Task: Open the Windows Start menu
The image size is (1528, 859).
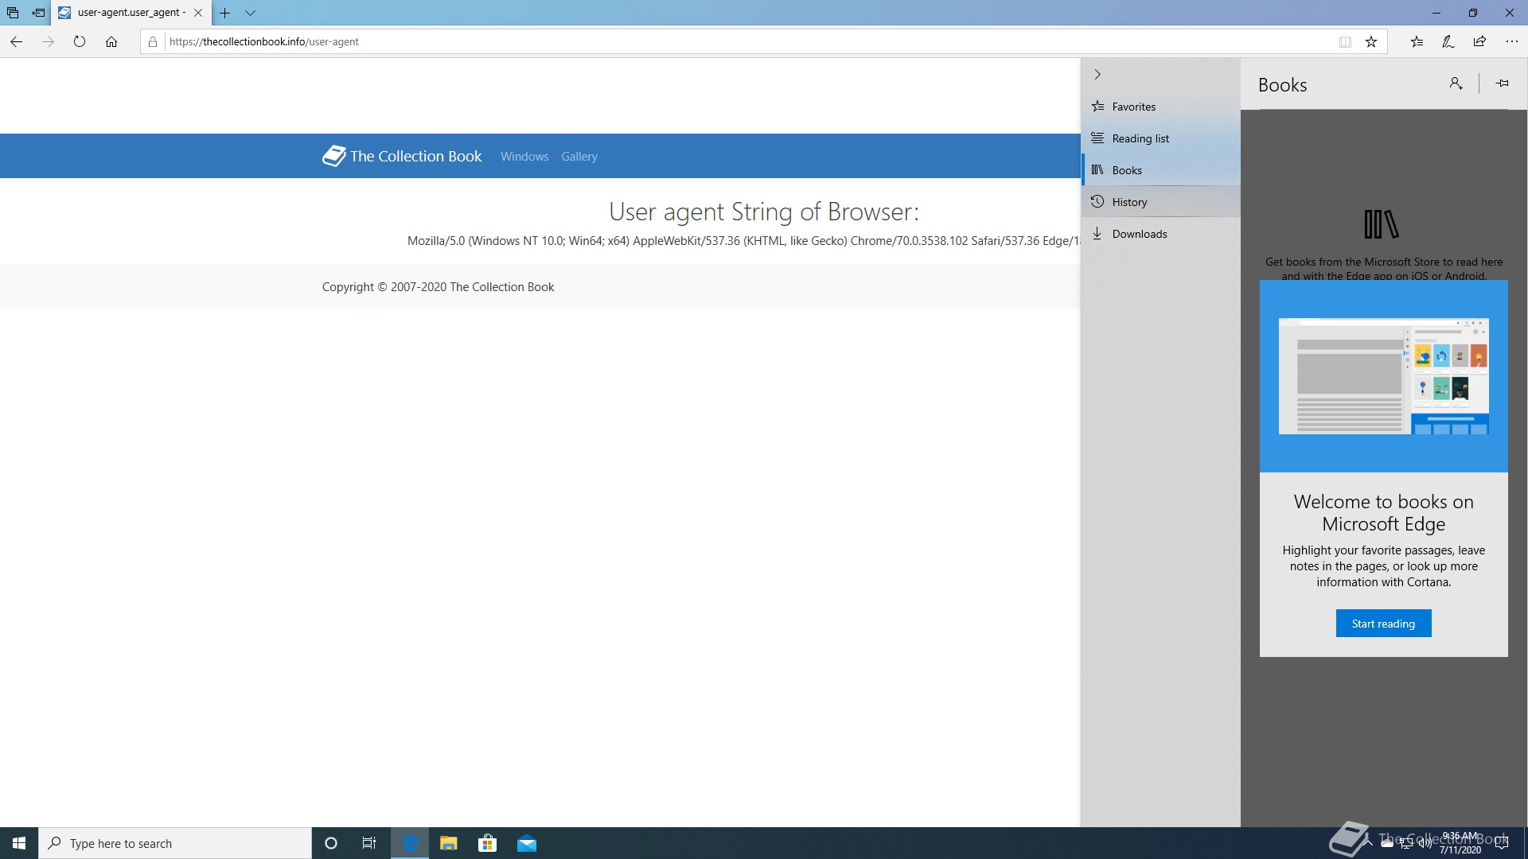Action: pyautogui.click(x=19, y=843)
